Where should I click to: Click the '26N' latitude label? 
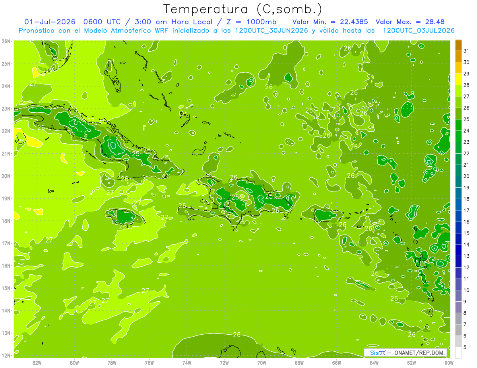pyautogui.click(x=6, y=41)
